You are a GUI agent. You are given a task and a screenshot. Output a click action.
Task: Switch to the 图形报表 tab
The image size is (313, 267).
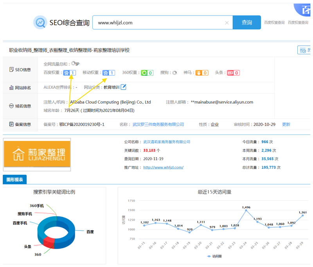click(x=14, y=179)
